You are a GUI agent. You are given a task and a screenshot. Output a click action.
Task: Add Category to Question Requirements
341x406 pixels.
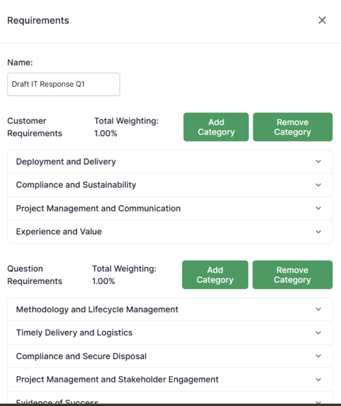pos(215,275)
